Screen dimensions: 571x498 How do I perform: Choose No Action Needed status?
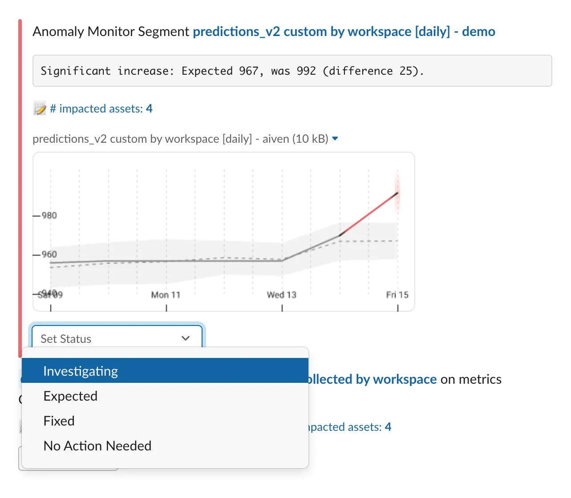point(97,446)
